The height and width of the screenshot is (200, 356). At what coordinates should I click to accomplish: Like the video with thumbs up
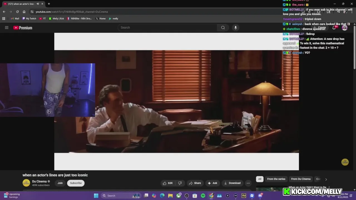(167, 183)
